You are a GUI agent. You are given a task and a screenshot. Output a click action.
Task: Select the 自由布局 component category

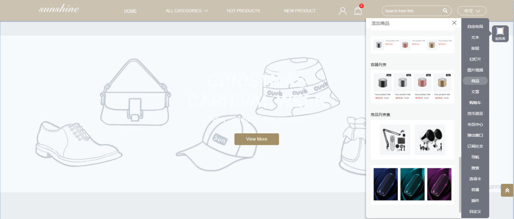pos(475,27)
